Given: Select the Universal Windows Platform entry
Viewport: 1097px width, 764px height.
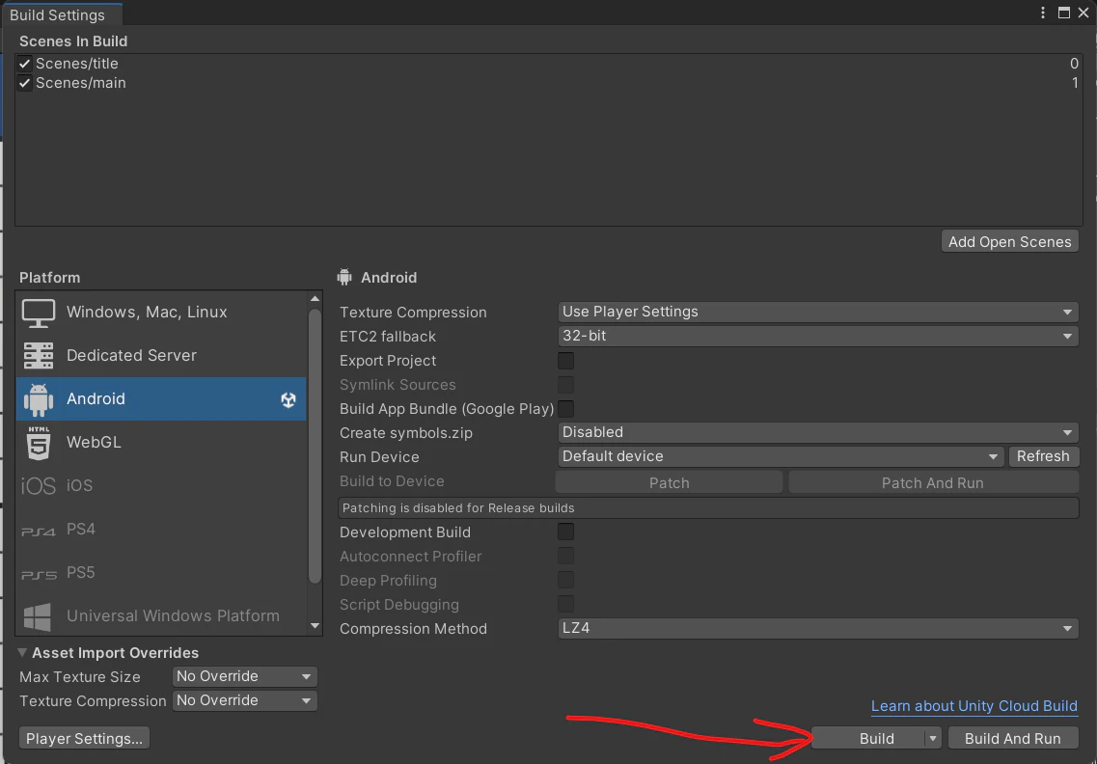Looking at the screenshot, I should [161, 617].
